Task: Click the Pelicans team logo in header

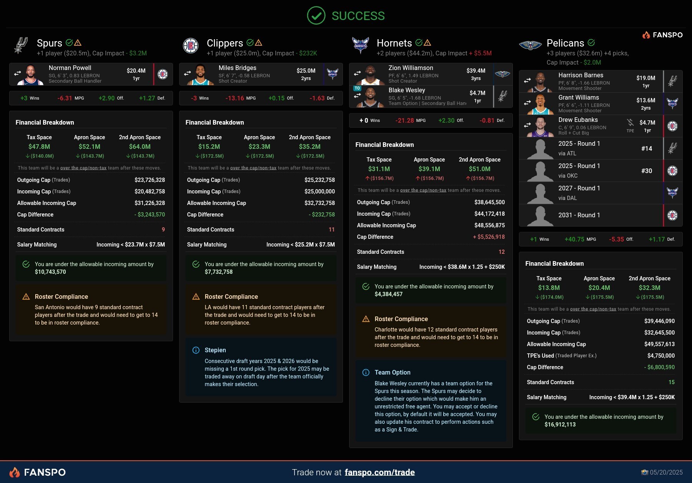Action: pos(531,45)
